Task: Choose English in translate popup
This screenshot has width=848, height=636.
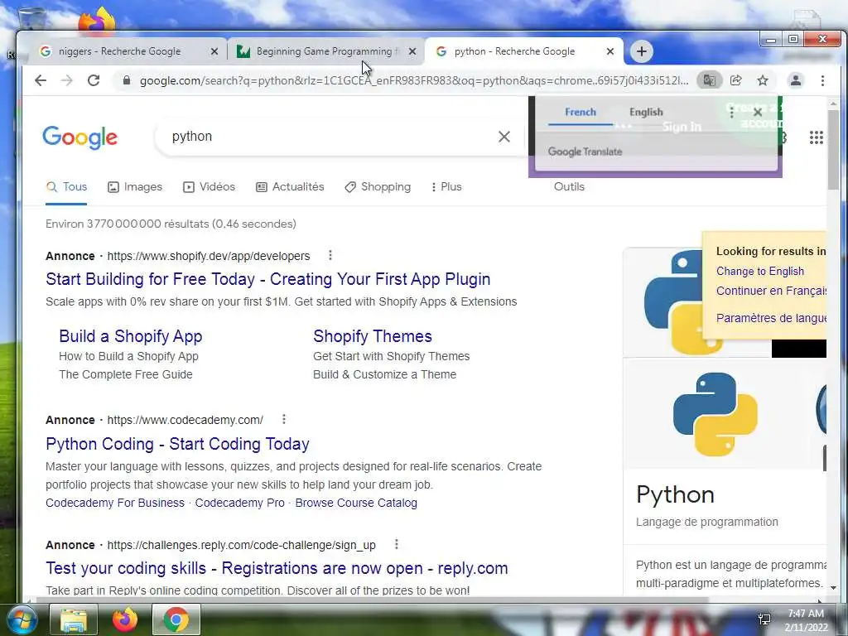Action: click(x=646, y=112)
